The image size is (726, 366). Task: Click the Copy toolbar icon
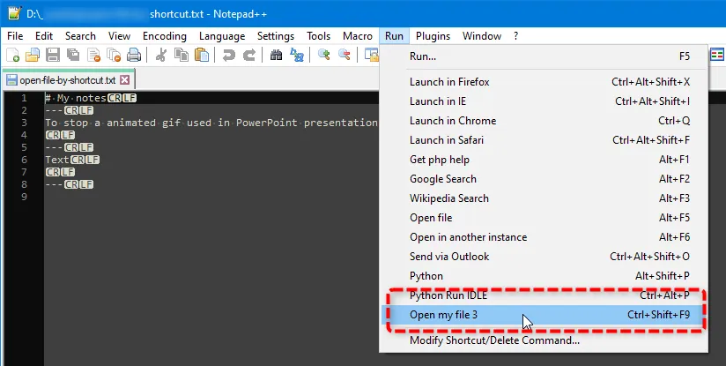181,56
